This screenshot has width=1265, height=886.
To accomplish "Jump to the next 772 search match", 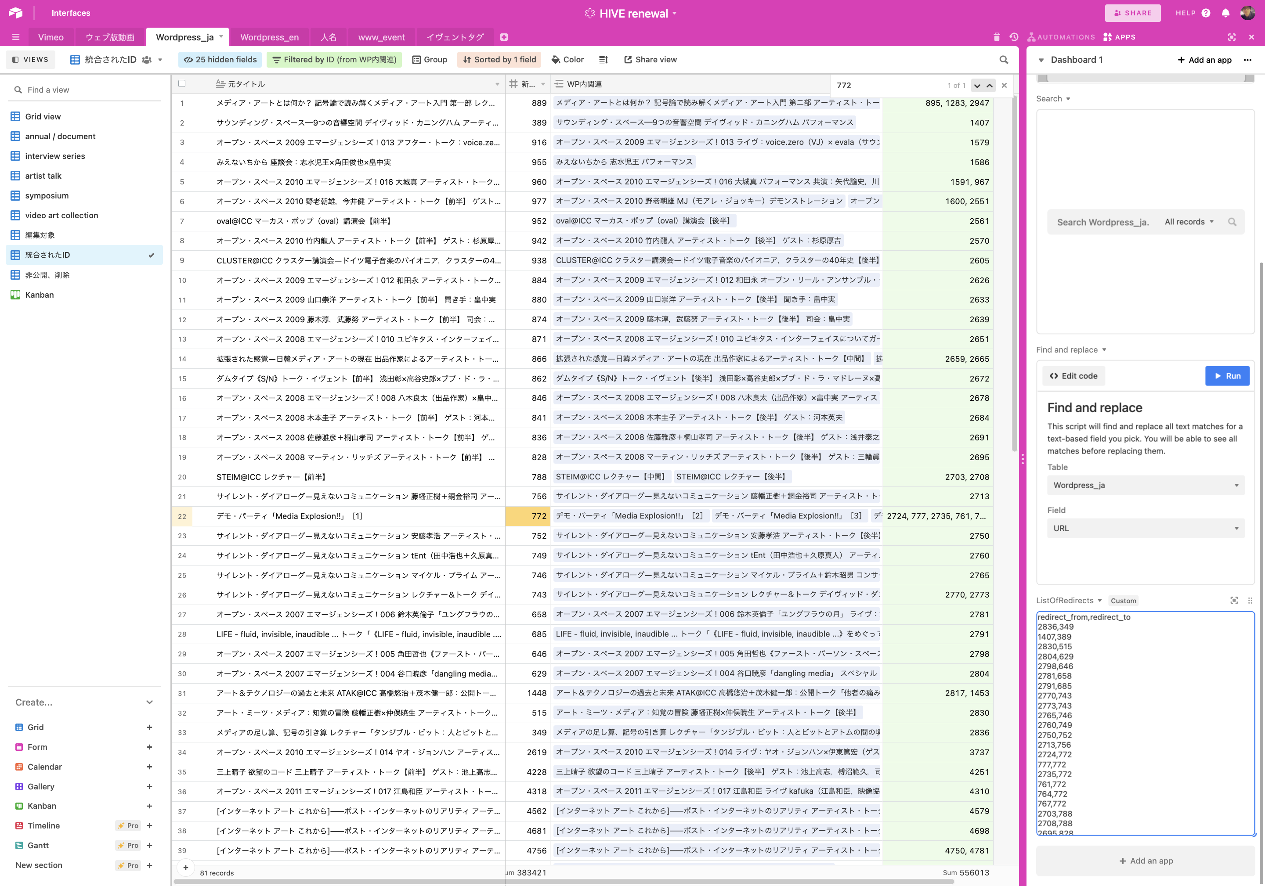I will (x=977, y=85).
